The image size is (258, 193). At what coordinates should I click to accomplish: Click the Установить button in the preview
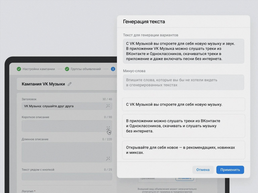pyautogui.click(x=185, y=179)
